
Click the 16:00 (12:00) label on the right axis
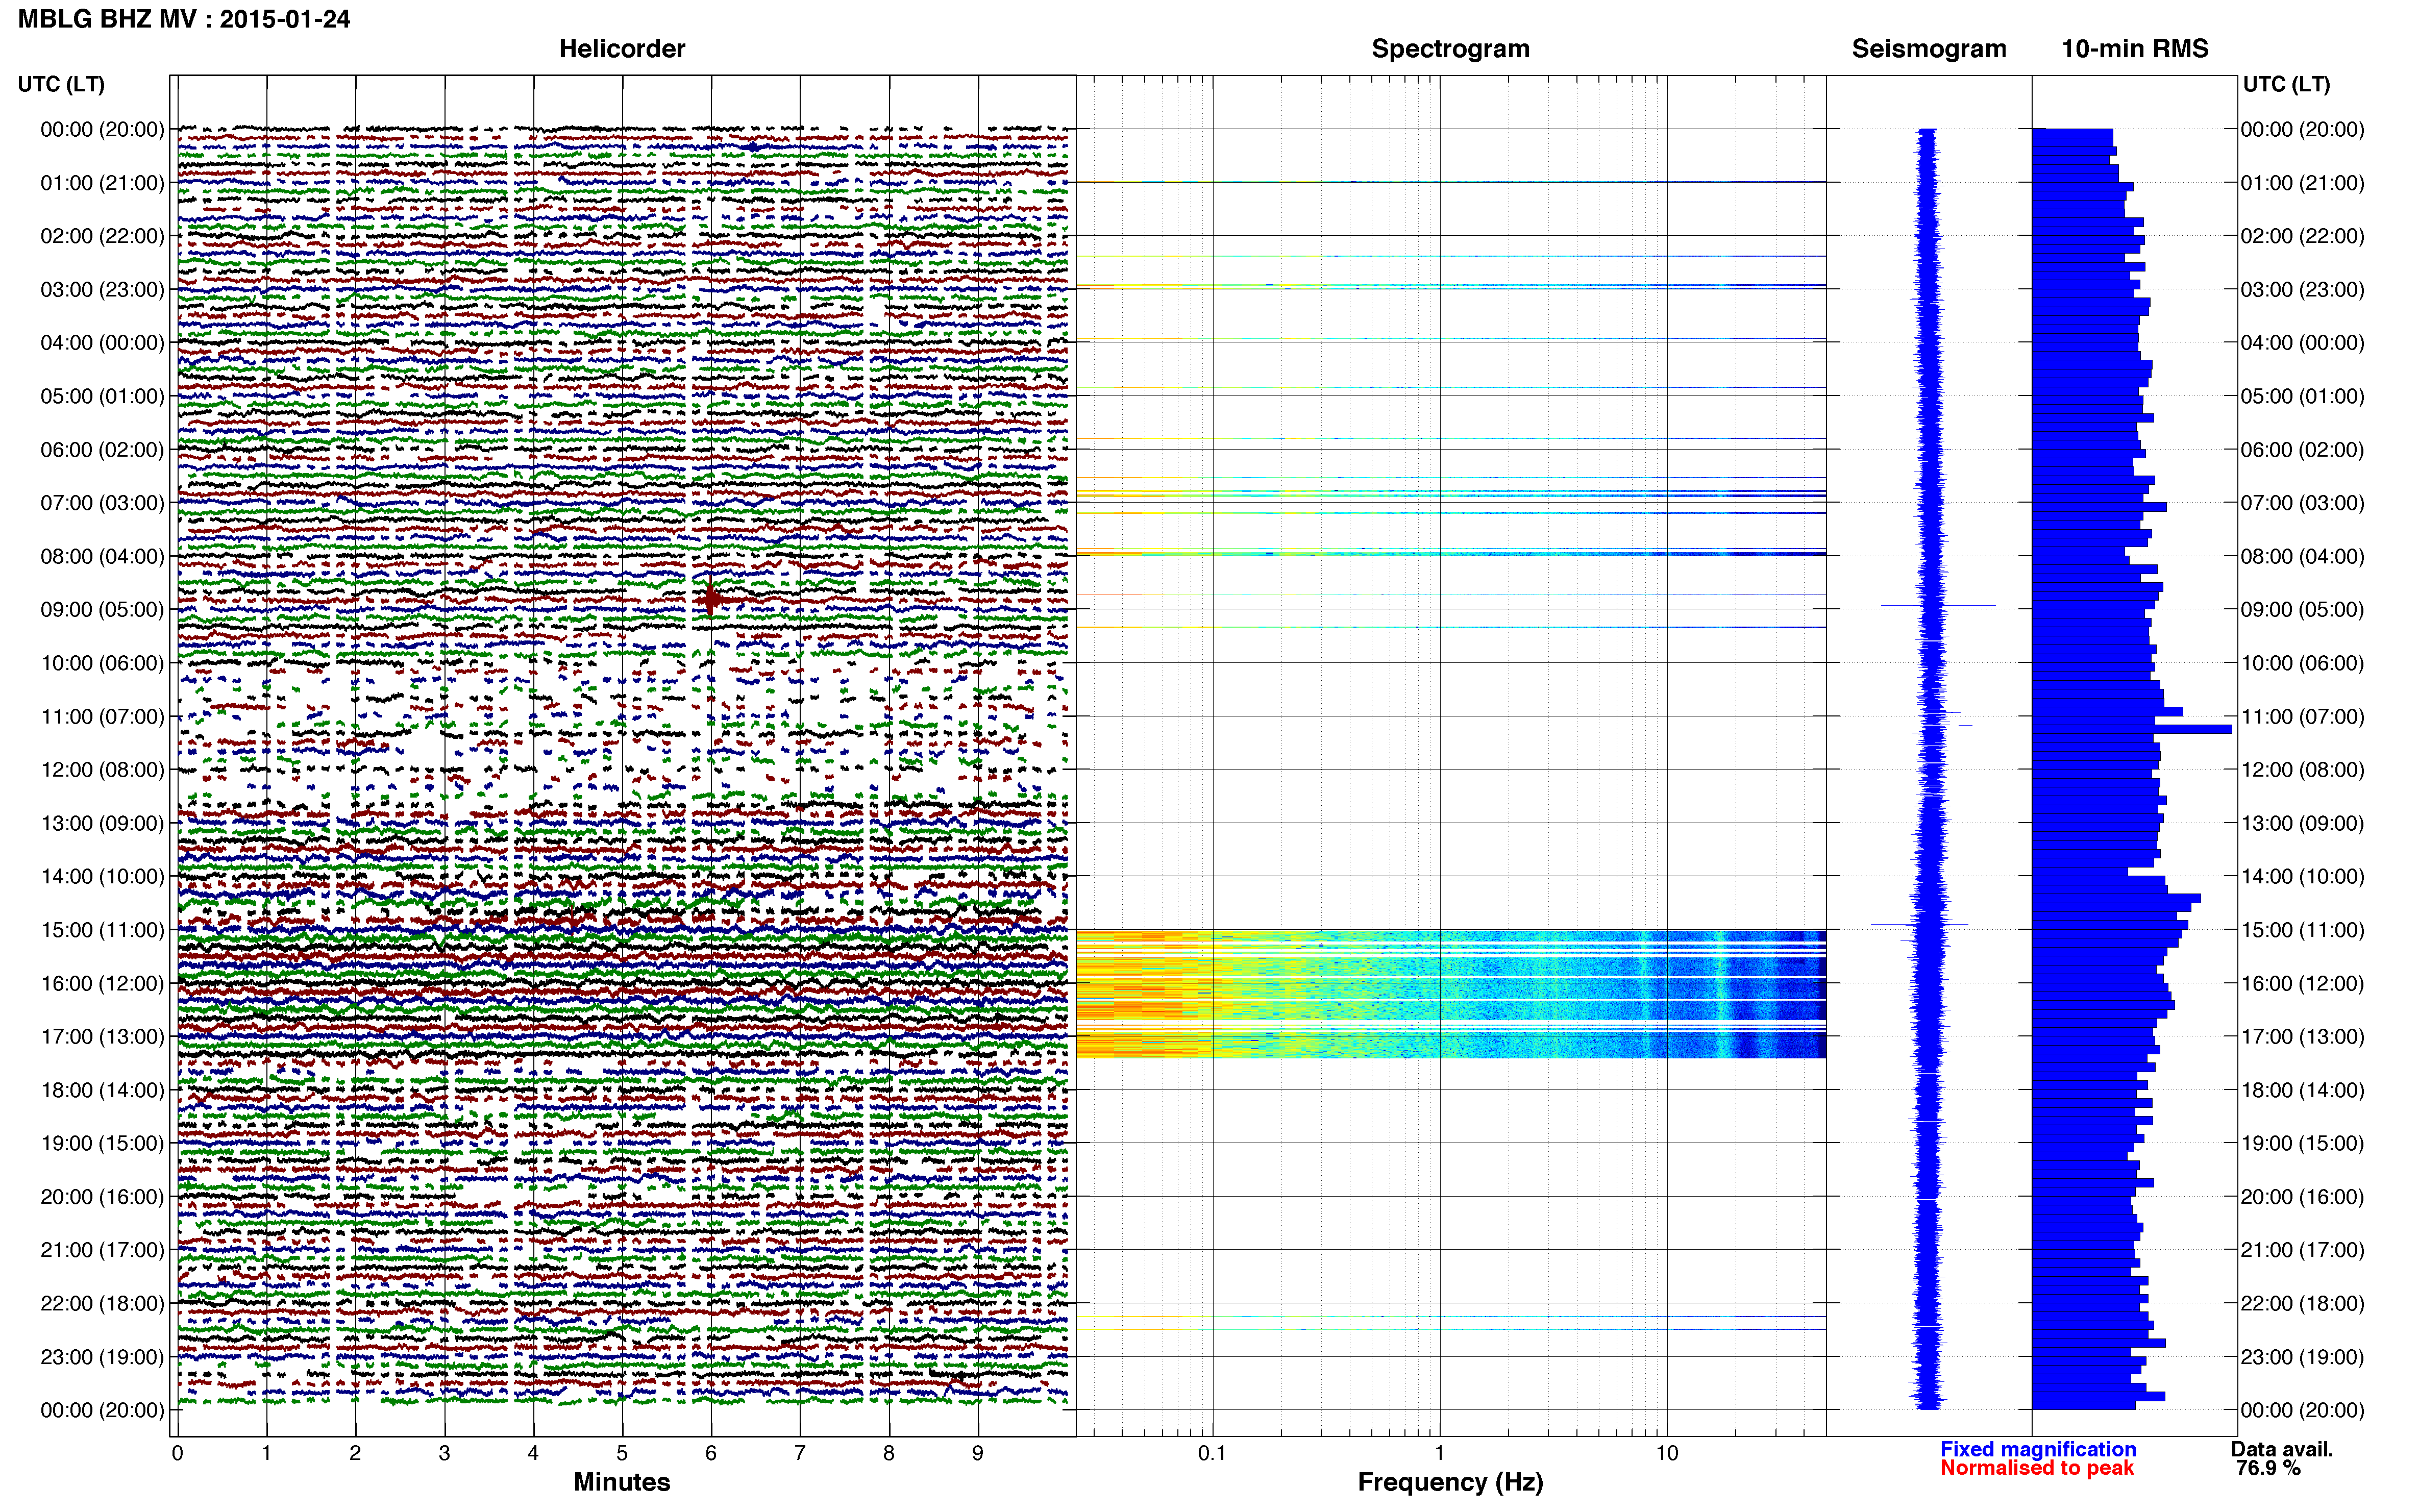pos(2302,983)
